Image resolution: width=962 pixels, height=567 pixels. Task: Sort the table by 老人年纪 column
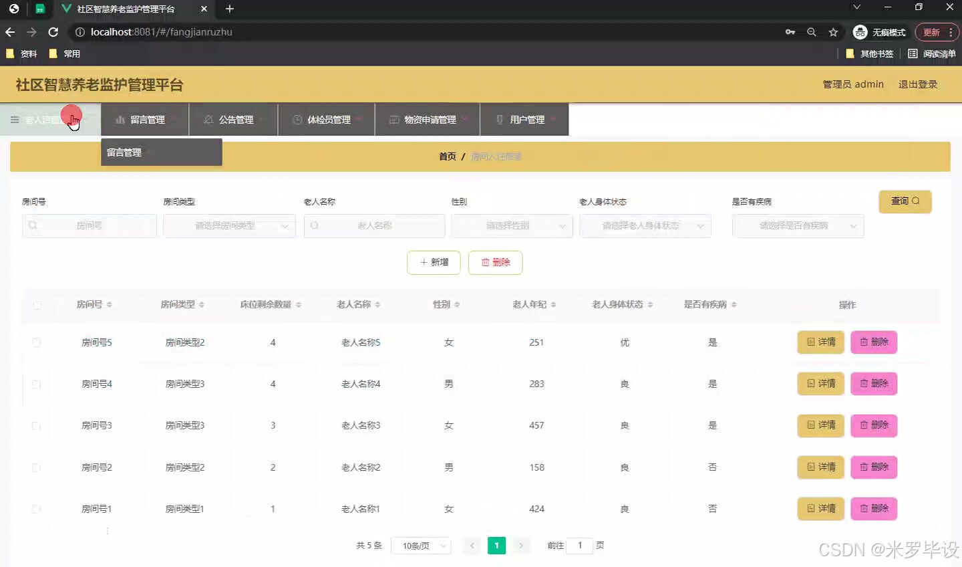click(x=553, y=305)
